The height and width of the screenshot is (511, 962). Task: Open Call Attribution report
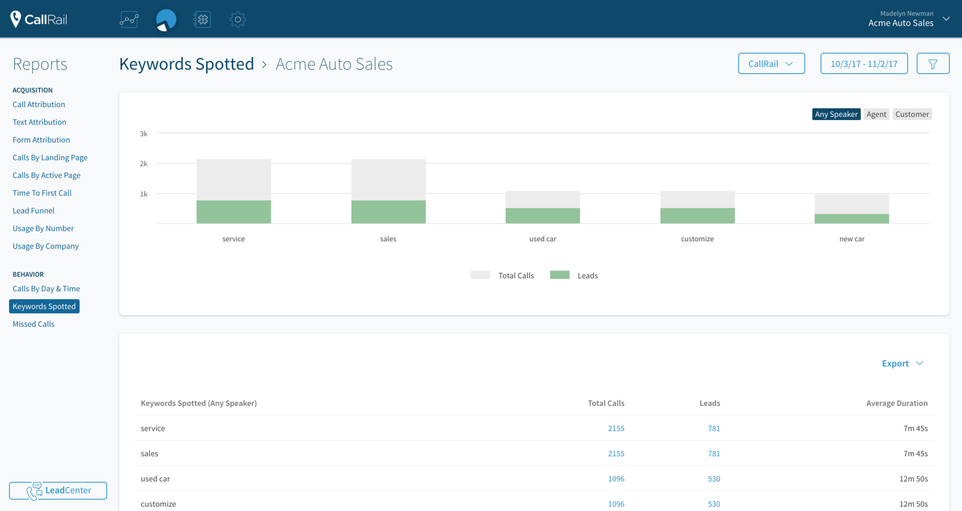(x=39, y=104)
